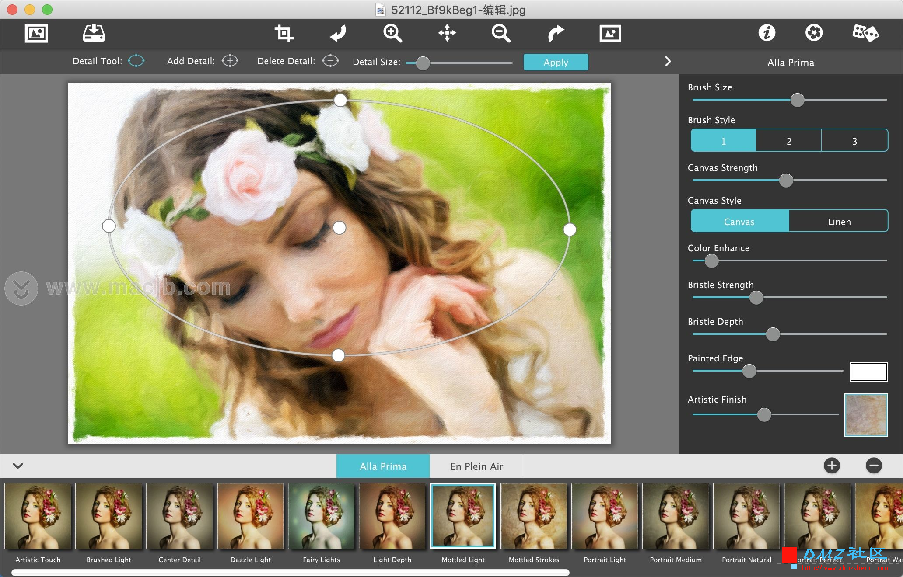Click the dice randomize icon

[x=865, y=33]
